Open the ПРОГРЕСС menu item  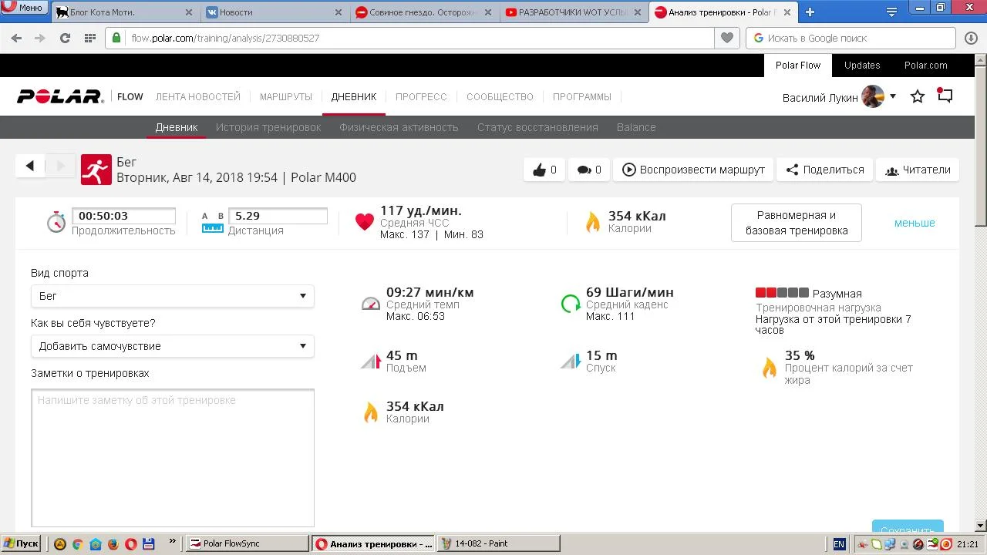421,97
